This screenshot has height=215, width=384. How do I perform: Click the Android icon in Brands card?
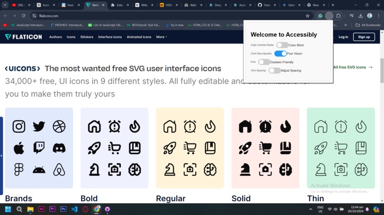39,169
